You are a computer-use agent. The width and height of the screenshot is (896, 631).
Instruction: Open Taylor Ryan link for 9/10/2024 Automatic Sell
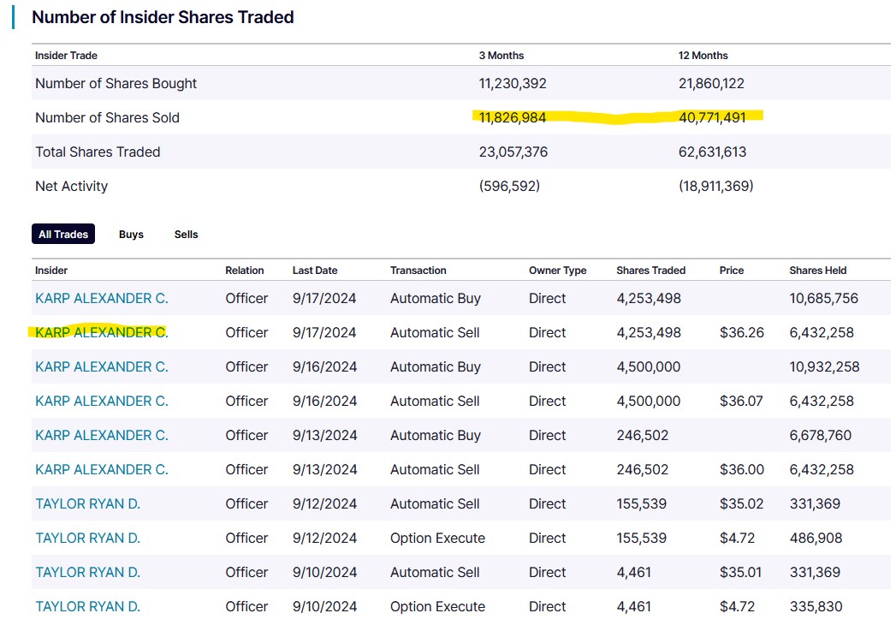pyautogui.click(x=87, y=573)
